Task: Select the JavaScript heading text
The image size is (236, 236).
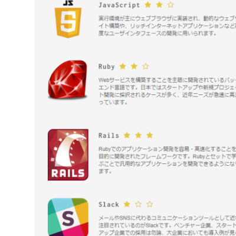Action: pyautogui.click(x=119, y=5)
